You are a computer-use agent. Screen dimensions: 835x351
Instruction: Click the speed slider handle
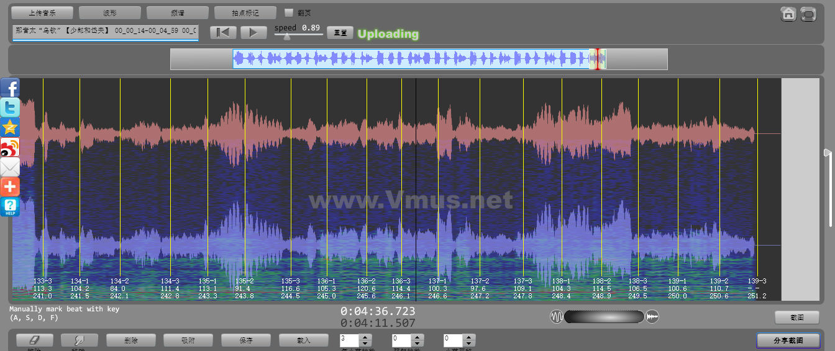tap(286, 37)
